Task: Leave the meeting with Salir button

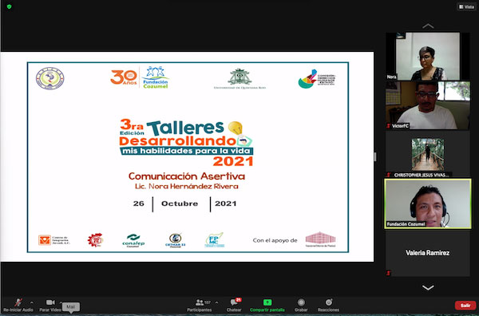Action: [x=465, y=306]
